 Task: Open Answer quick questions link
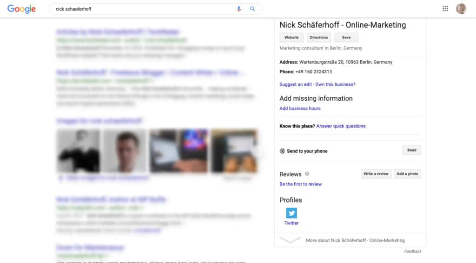click(x=341, y=126)
